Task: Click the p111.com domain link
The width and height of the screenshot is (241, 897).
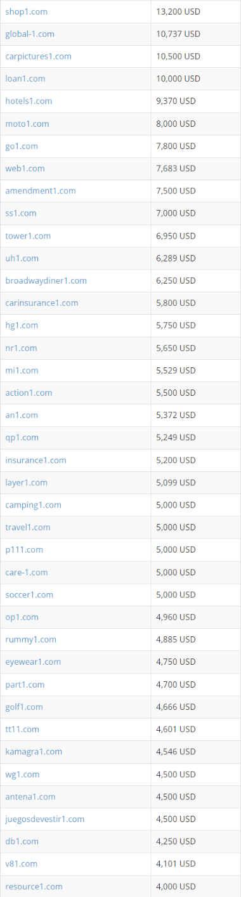Action: click(24, 550)
